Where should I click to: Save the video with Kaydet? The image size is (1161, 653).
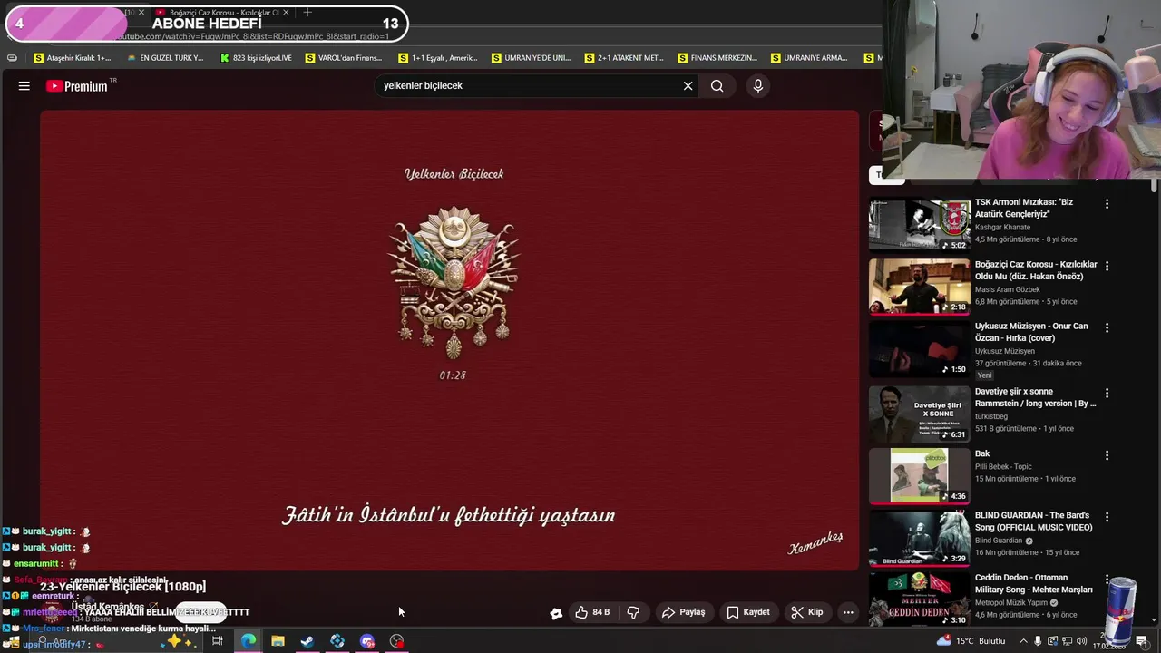748,612
